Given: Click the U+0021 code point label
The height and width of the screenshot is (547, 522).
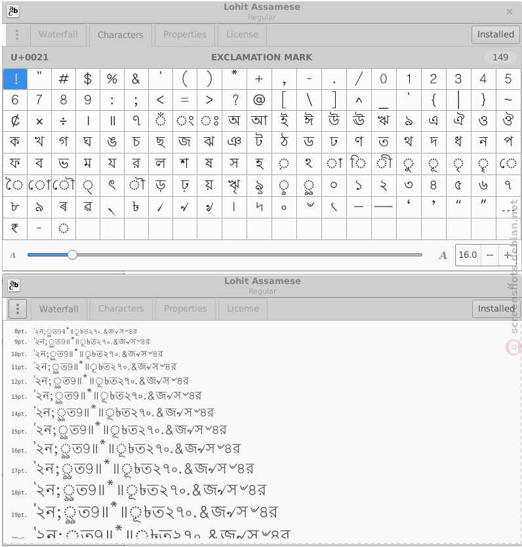Looking at the screenshot, I should [x=30, y=57].
